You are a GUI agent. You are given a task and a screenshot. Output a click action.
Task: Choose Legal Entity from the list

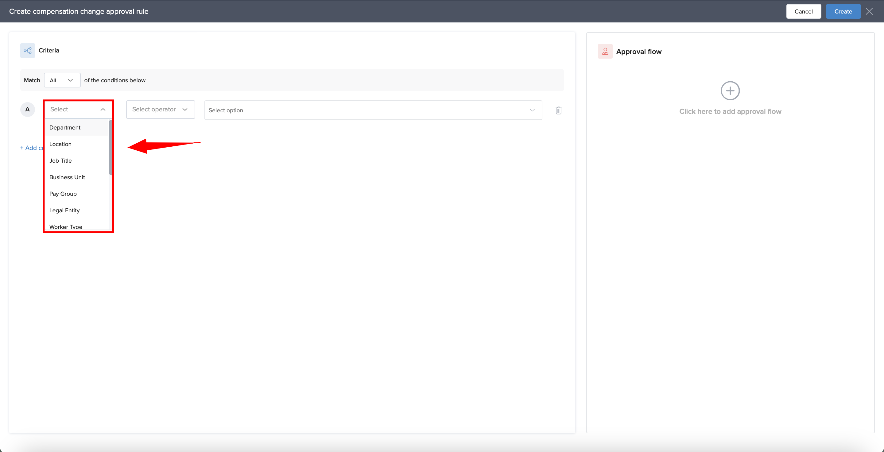(64, 210)
